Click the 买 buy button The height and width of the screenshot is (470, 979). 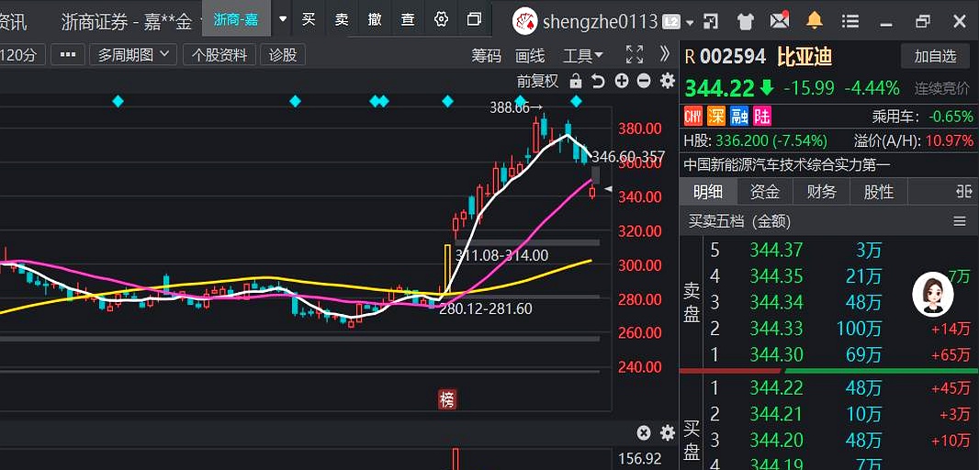click(309, 20)
